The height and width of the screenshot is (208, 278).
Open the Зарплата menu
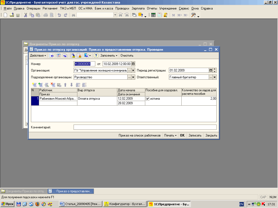(138, 8)
